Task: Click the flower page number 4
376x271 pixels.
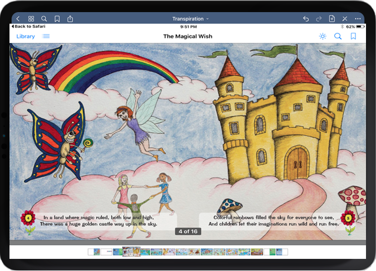Action: 28,218
